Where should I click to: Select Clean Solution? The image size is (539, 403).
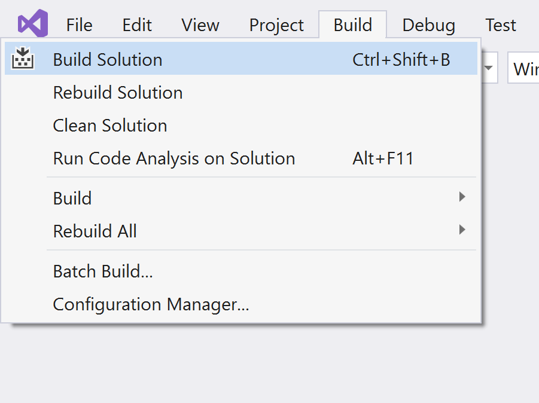(x=110, y=126)
